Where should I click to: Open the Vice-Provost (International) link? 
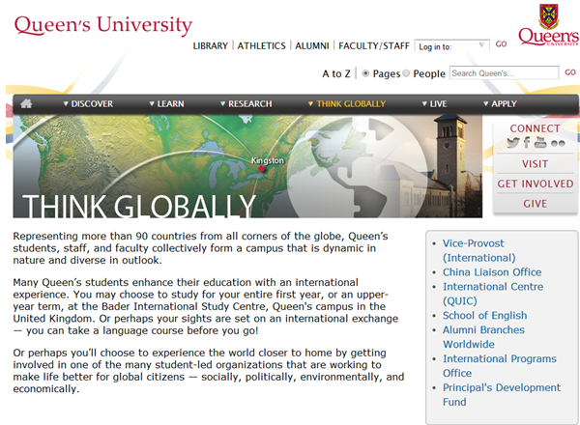click(x=479, y=250)
